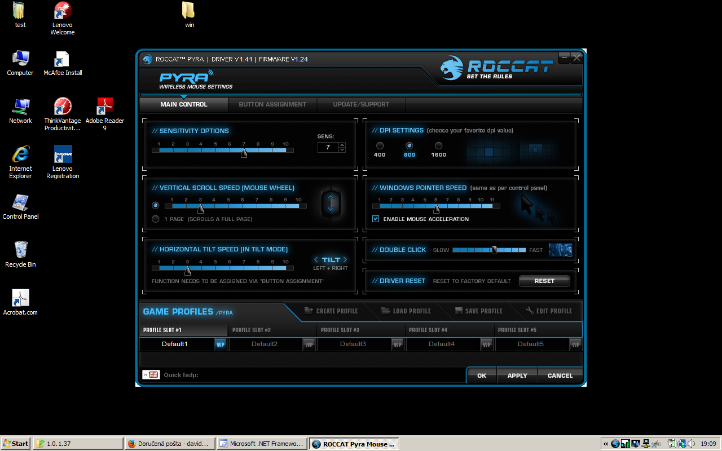Click the Save Profile button
The image size is (722, 451).
[x=479, y=311]
